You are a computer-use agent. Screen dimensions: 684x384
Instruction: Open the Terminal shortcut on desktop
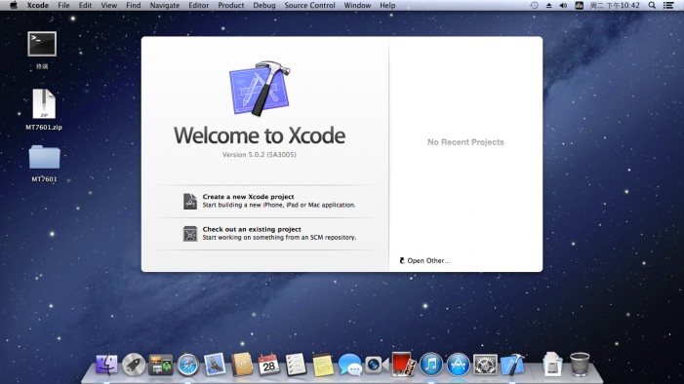42,44
